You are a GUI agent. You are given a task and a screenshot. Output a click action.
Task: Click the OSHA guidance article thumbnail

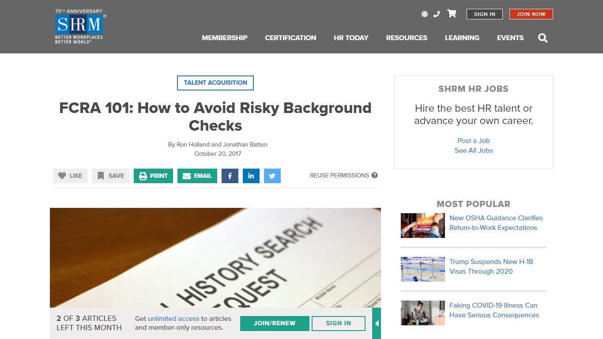(423, 226)
